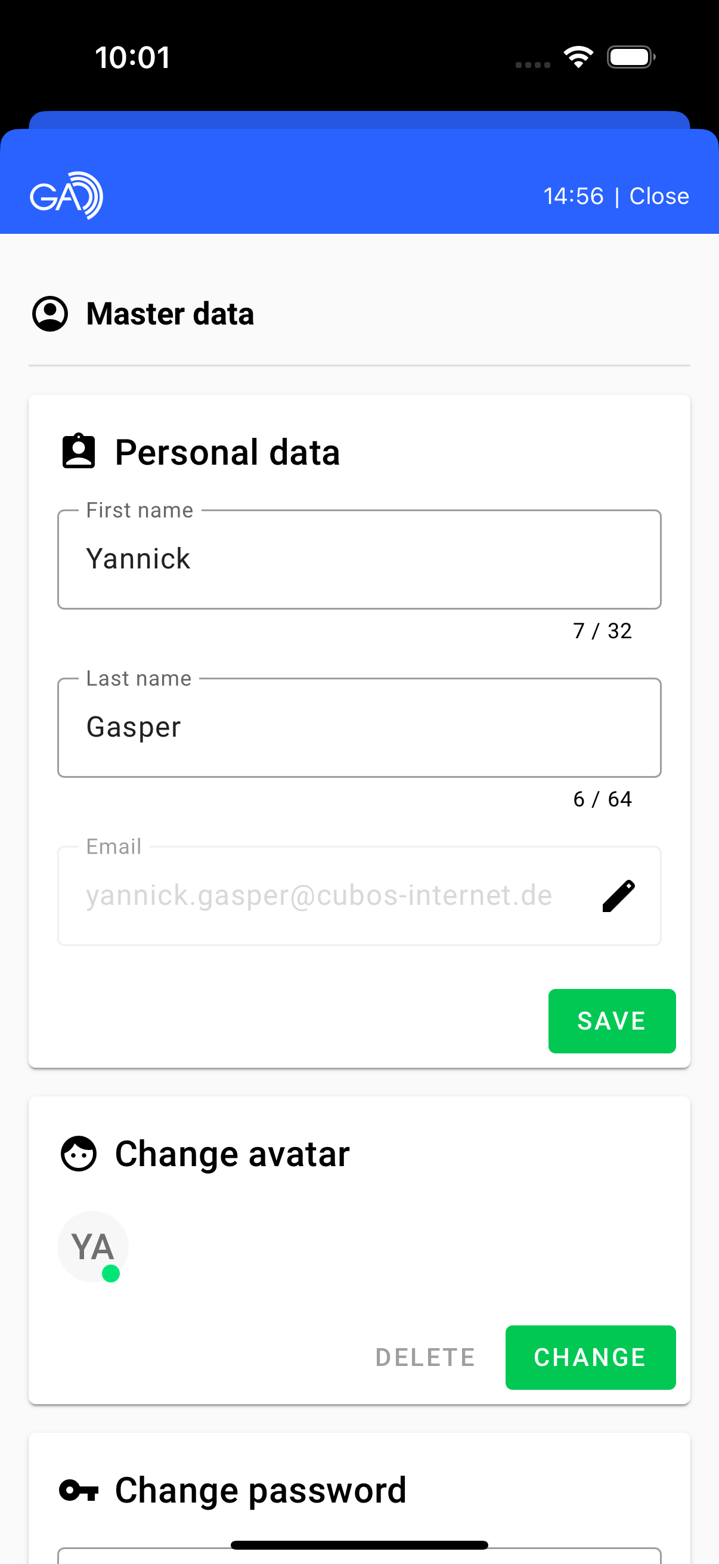Tap the Master data heading
The image size is (719, 1564).
pyautogui.click(x=170, y=314)
